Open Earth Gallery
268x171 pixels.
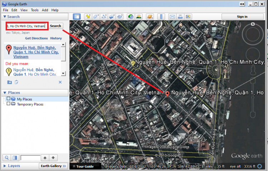[x=53, y=166]
